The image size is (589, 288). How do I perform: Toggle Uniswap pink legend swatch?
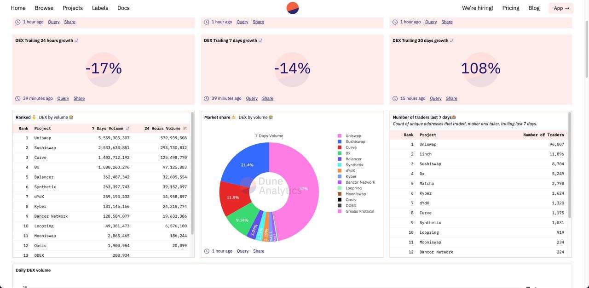click(340, 136)
